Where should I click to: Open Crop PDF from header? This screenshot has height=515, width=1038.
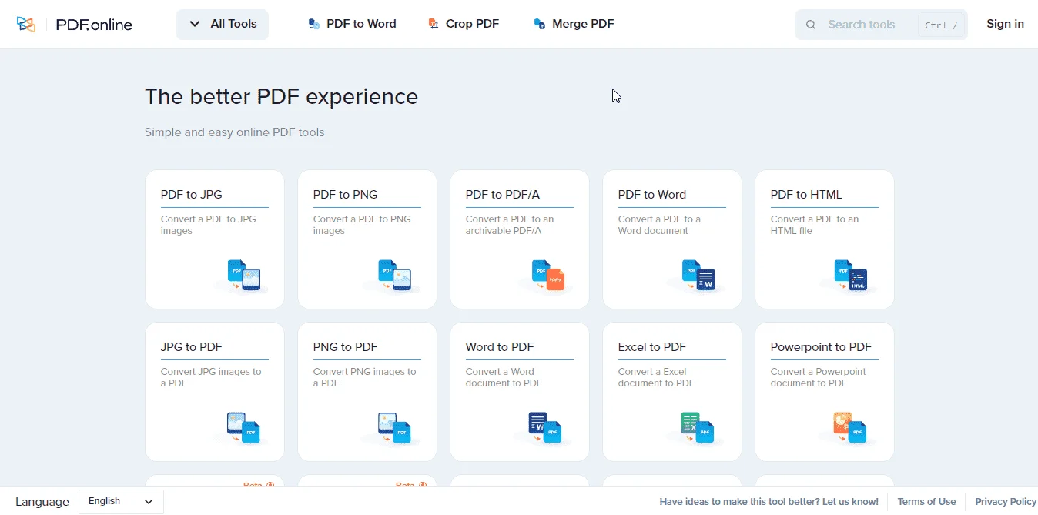[464, 24]
